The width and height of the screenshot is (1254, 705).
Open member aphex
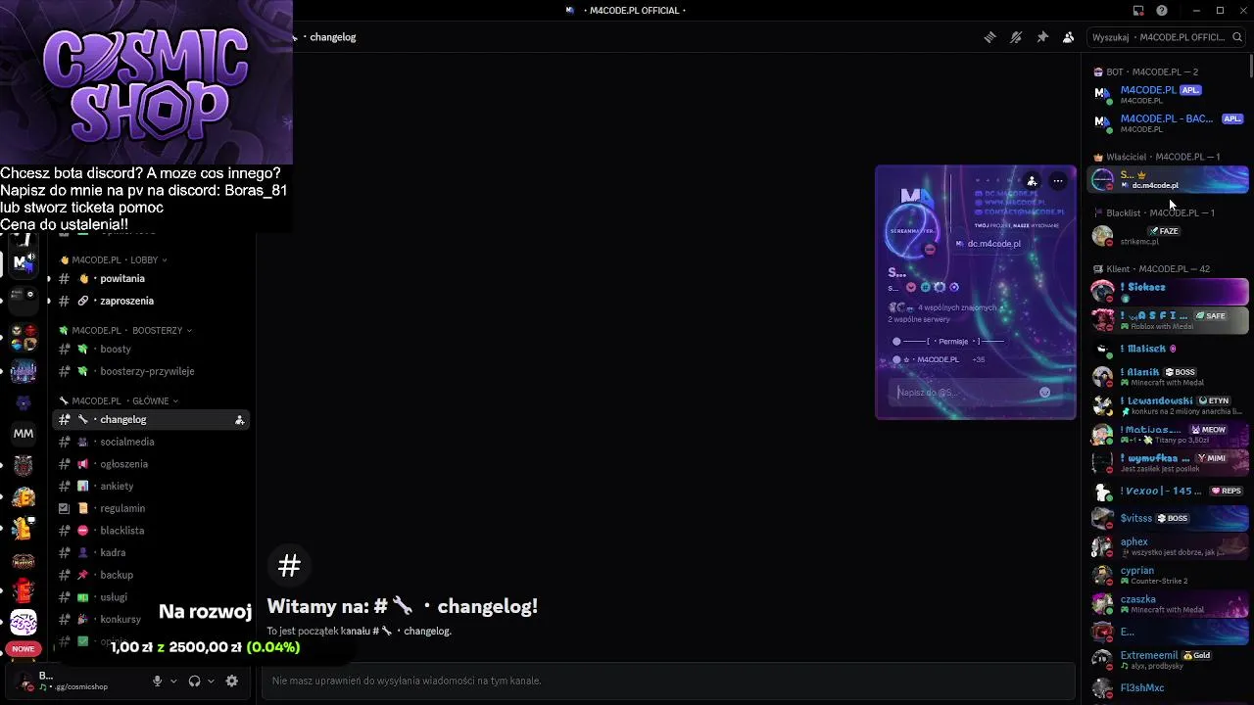pyautogui.click(x=1169, y=546)
